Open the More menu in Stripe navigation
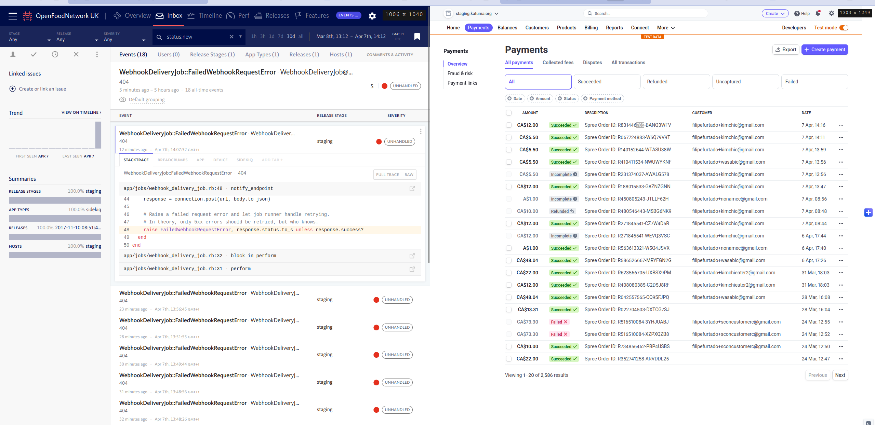Image resolution: width=875 pixels, height=425 pixels. 665,28
